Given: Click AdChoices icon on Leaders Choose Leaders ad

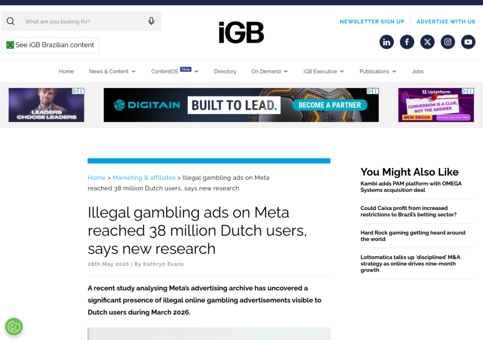Looking at the screenshot, I should pyautogui.click(x=75, y=91).
